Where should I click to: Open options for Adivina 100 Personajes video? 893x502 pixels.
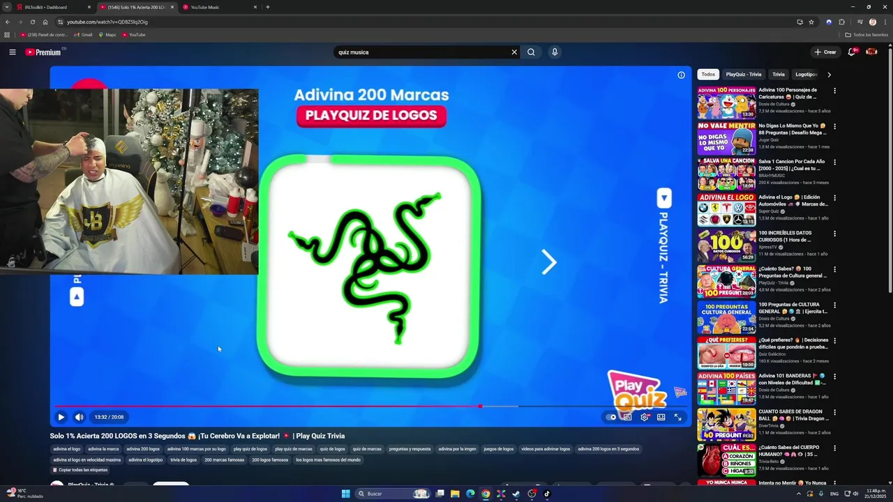[x=834, y=91]
